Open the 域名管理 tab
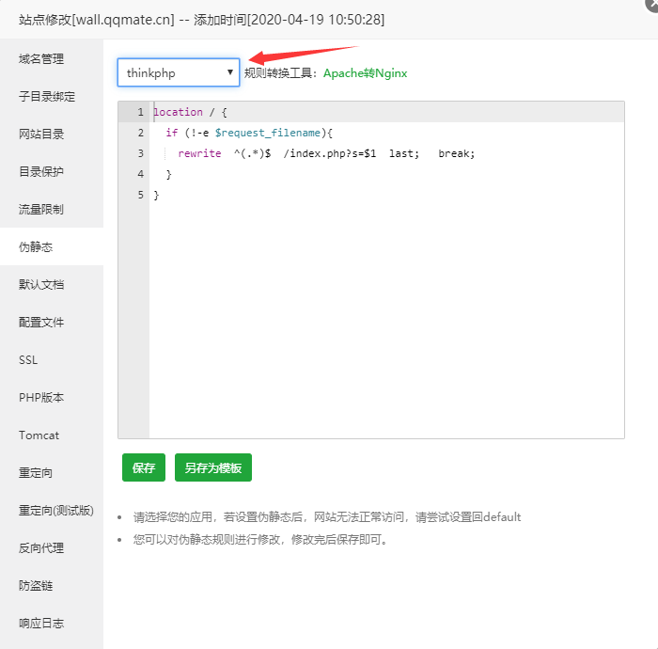 (x=42, y=58)
